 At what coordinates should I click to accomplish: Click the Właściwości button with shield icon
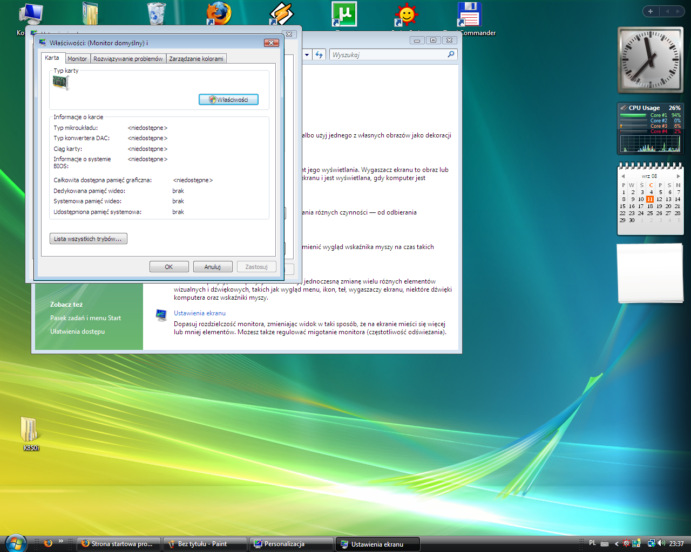point(228,100)
